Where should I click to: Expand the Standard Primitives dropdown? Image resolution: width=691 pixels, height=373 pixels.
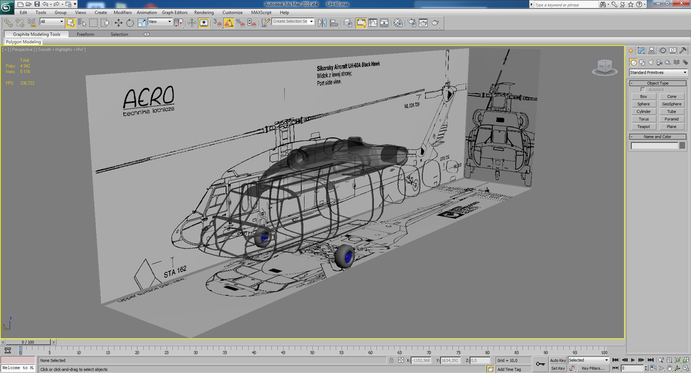tap(658, 72)
